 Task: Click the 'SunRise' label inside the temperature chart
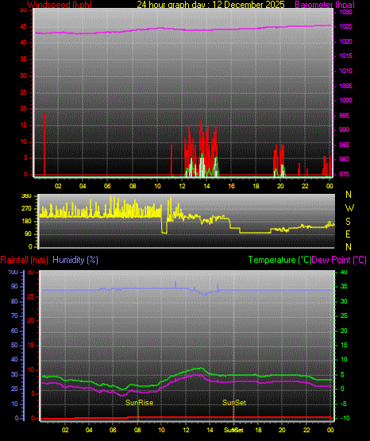(140, 403)
